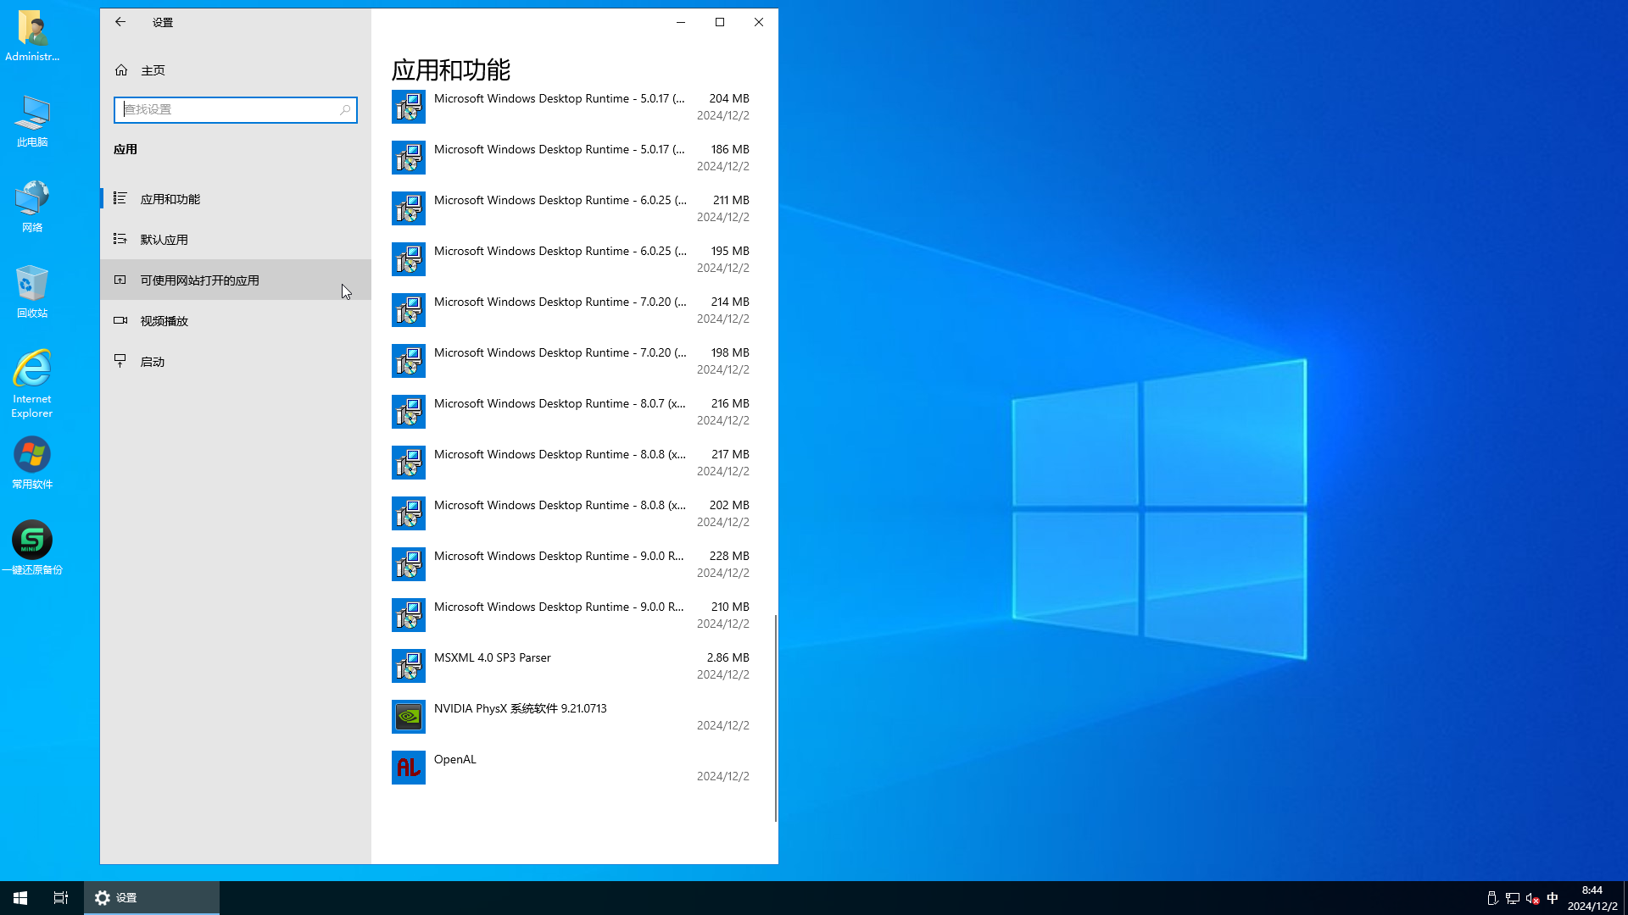1628x915 pixels.
Task: Toggle the 中 input method indicator
Action: [1553, 898]
